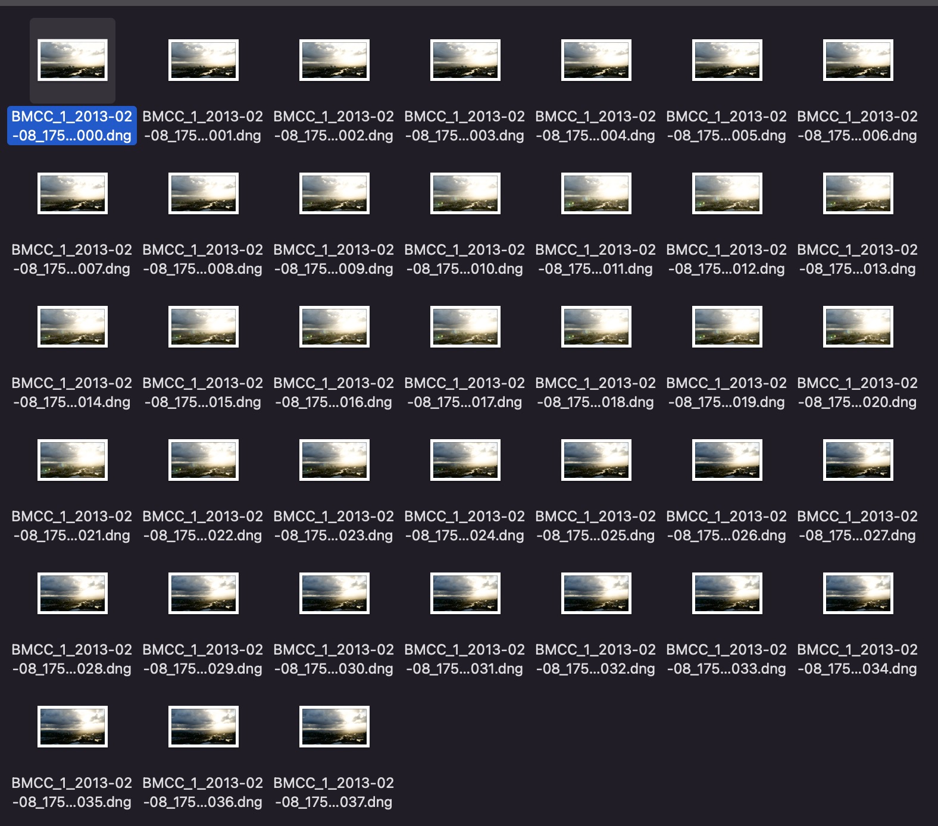
Task: Click the file label ending 004.dng
Action: [596, 126]
